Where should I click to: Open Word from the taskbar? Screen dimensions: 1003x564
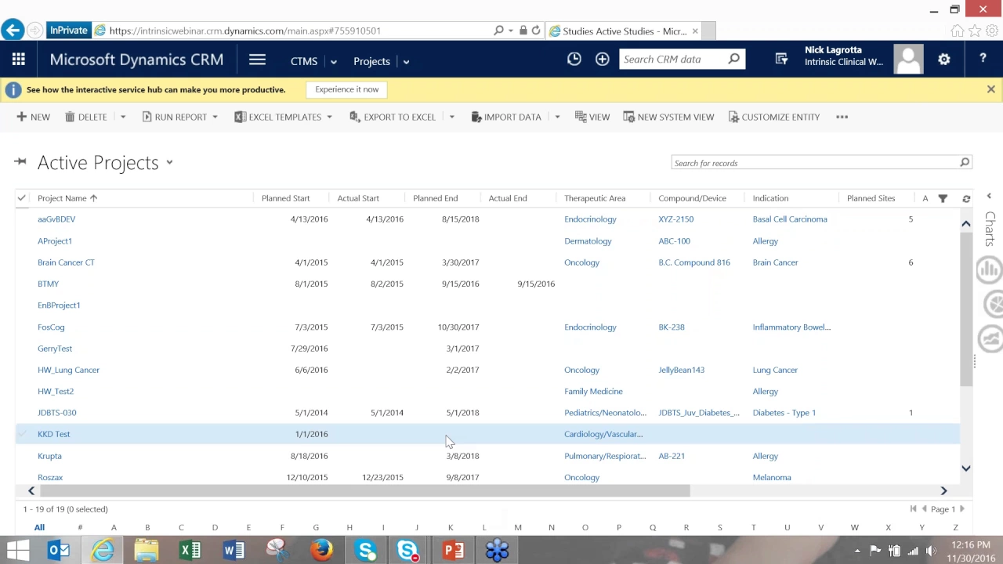coord(234,551)
